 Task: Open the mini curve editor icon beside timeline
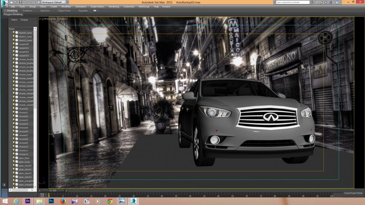(42, 195)
